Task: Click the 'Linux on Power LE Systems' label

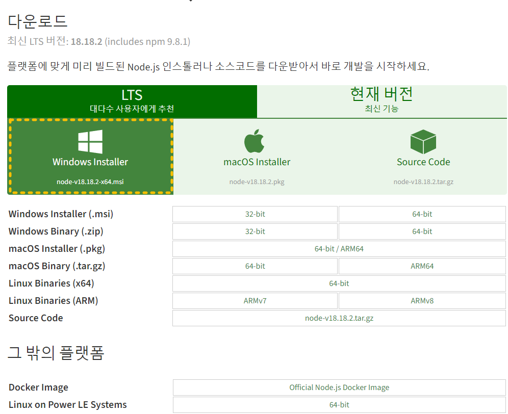Action: click(x=68, y=405)
